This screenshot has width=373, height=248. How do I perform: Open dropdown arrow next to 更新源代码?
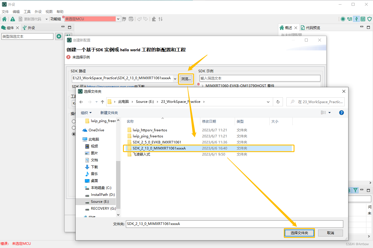tap(46, 19)
